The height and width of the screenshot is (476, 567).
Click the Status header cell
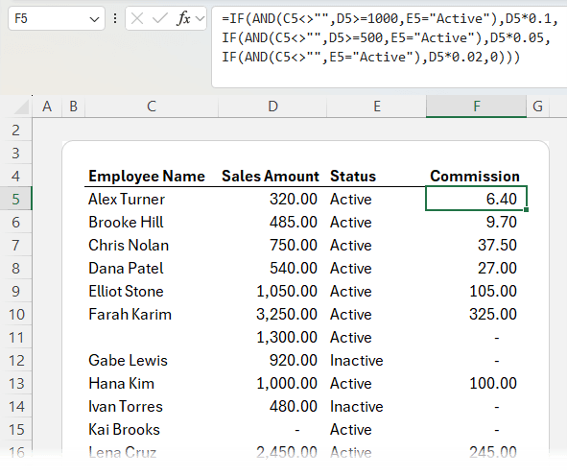376,177
